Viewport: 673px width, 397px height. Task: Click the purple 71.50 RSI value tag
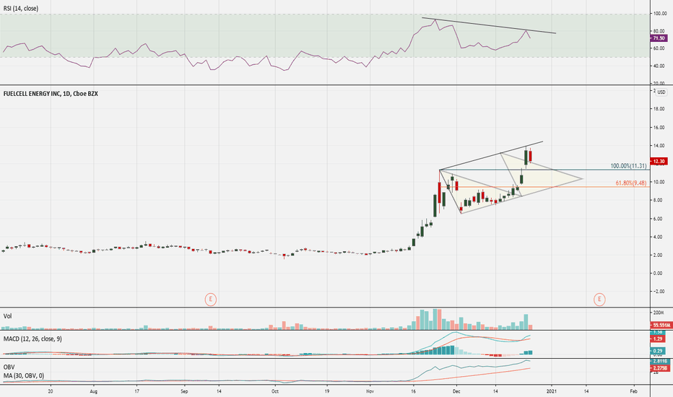coord(659,38)
